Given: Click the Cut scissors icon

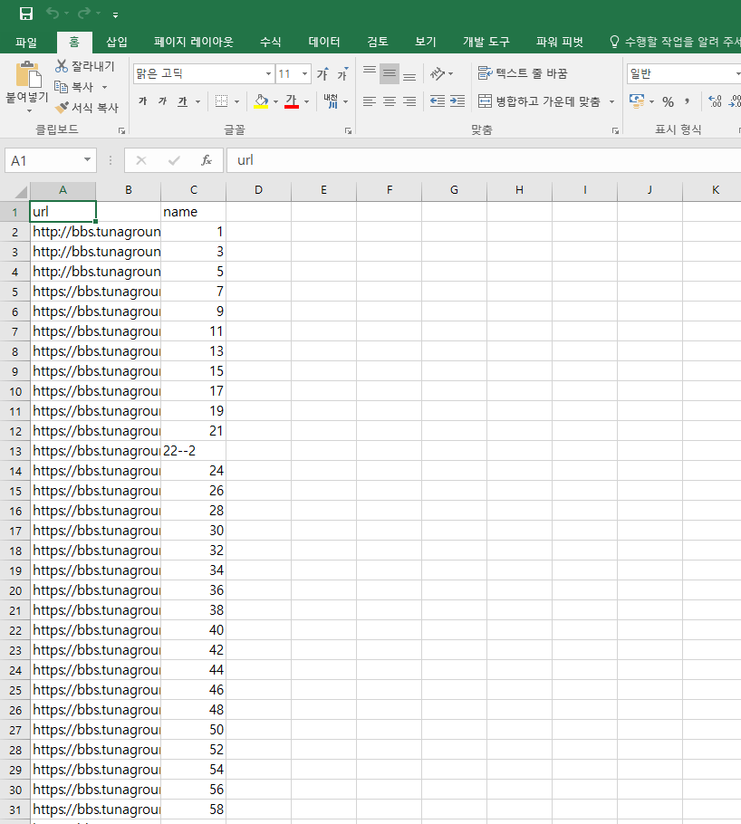Looking at the screenshot, I should point(62,65).
